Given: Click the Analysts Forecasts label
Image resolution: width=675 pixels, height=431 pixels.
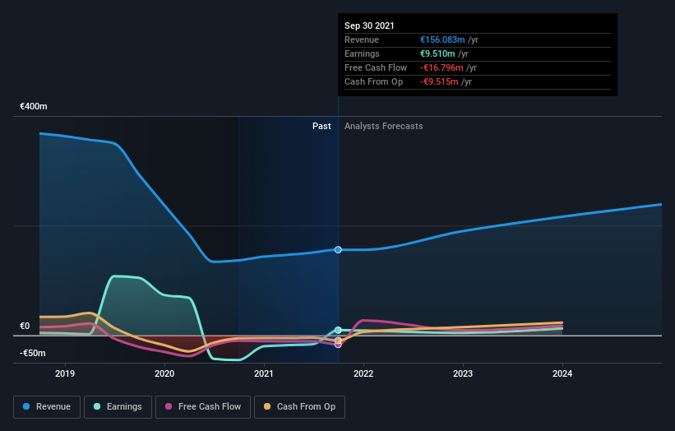Looking at the screenshot, I should point(384,126).
